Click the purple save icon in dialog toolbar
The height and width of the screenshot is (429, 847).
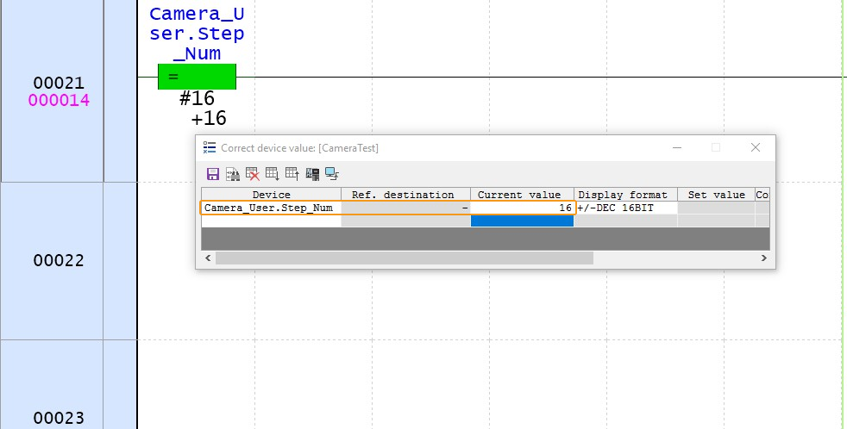click(212, 173)
